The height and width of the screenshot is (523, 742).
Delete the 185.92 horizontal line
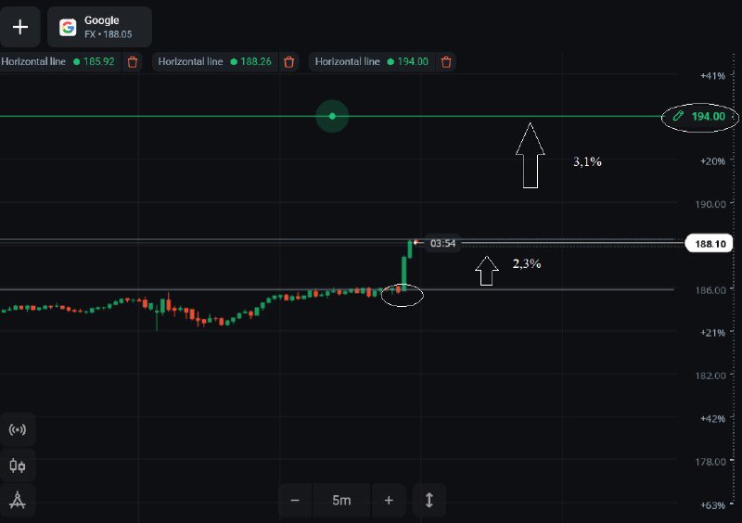(x=133, y=62)
